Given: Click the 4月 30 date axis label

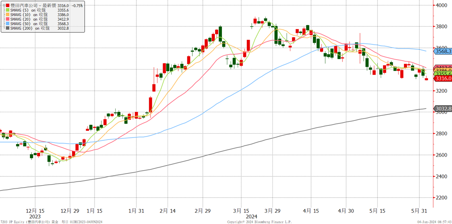Looking at the screenshot, I should point(346,211).
